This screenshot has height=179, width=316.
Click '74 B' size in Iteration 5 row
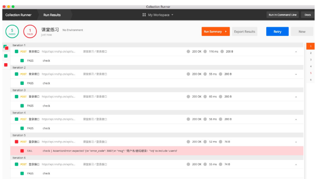click(x=227, y=142)
